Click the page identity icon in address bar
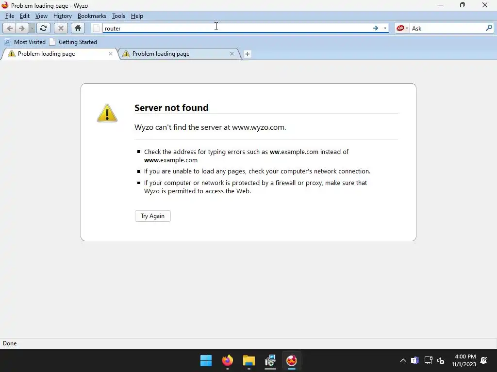This screenshot has width=497, height=372. point(97,29)
